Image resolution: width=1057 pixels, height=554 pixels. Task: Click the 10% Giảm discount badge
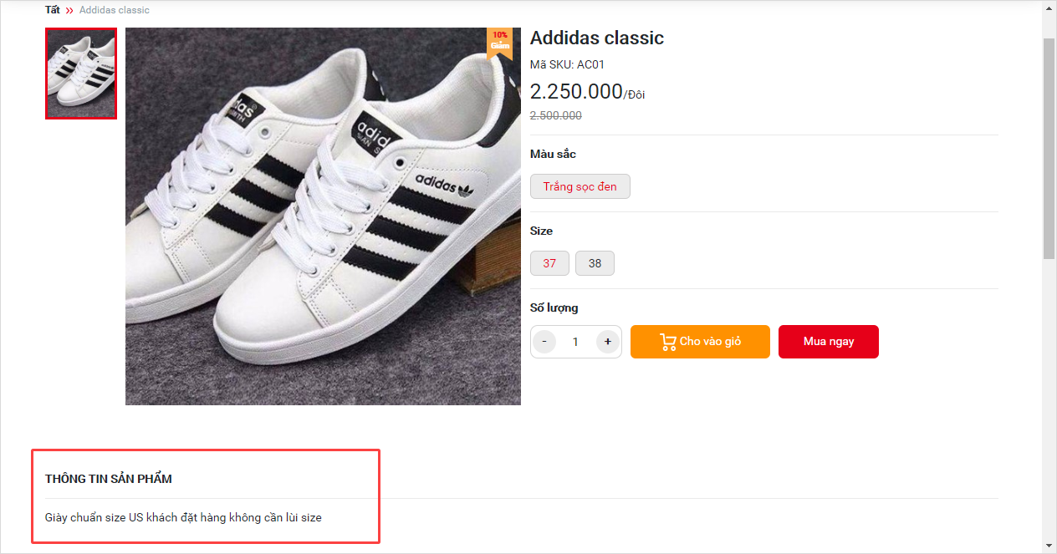point(499,42)
